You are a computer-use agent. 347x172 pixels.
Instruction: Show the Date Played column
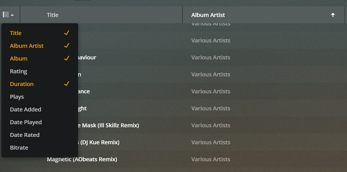26,122
